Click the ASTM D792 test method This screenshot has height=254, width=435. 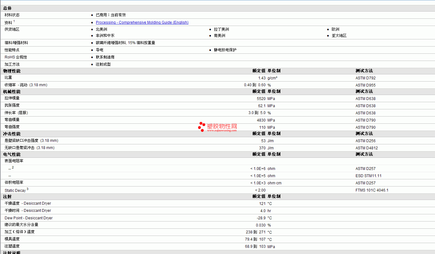coord(366,78)
